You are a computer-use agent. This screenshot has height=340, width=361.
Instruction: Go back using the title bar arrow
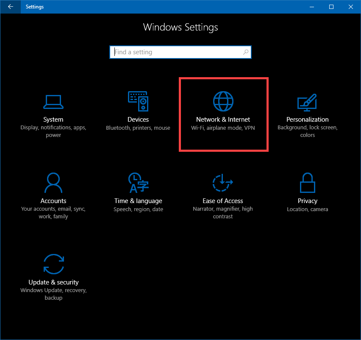point(10,7)
